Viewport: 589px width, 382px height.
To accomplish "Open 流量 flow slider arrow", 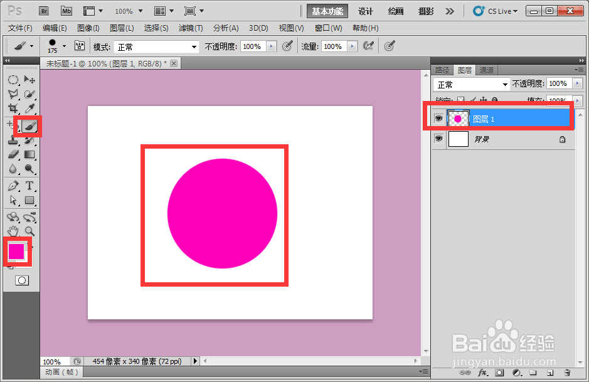I will [353, 46].
